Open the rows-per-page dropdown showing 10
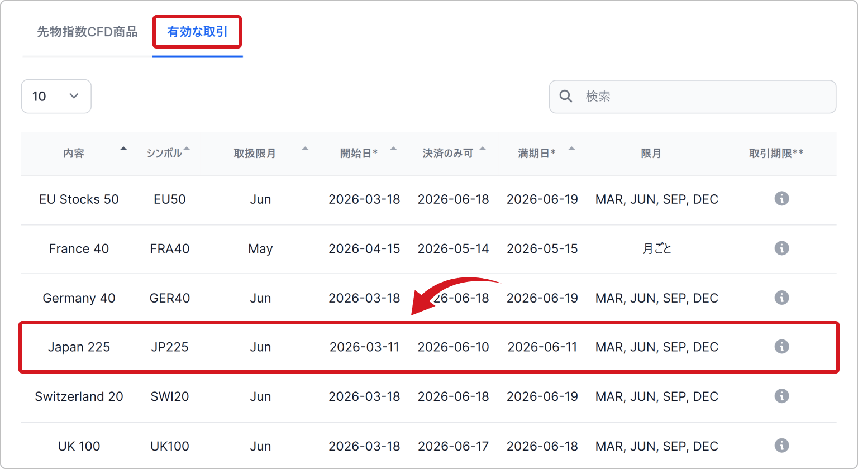 coord(56,97)
